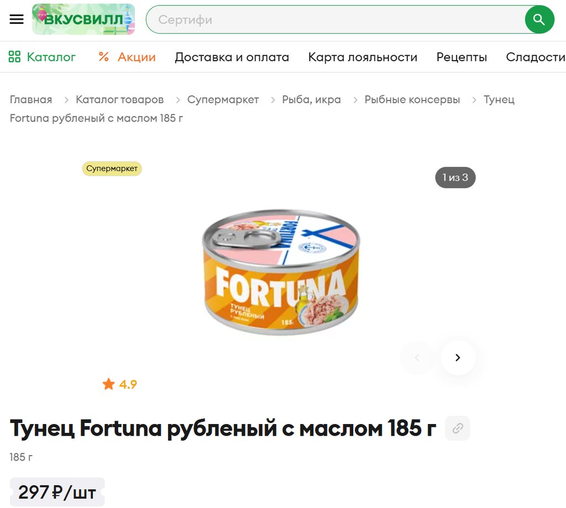566x508 pixels.
Task: Click the ВкусВилл logo
Action: click(x=83, y=19)
